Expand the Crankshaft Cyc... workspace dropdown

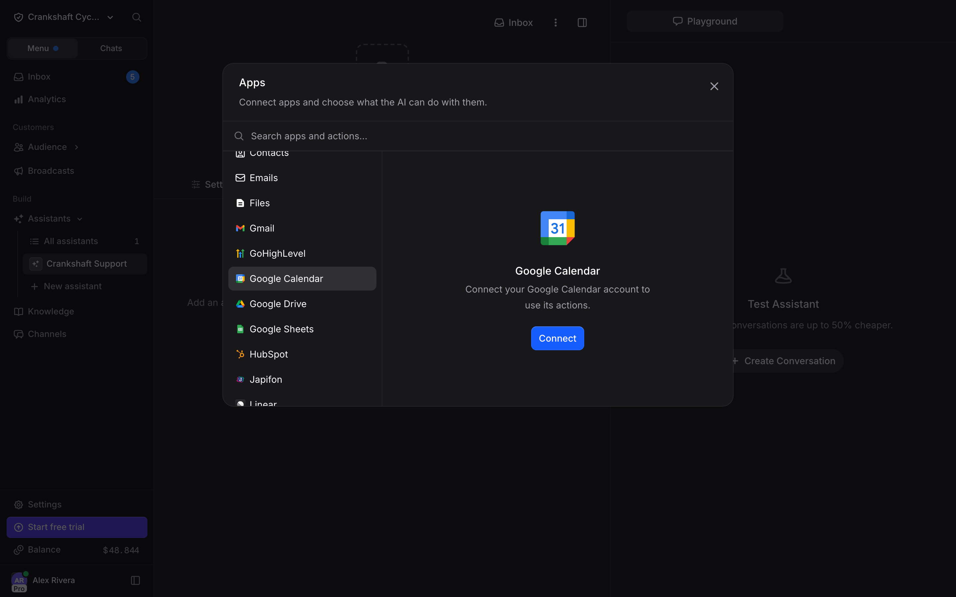(110, 17)
